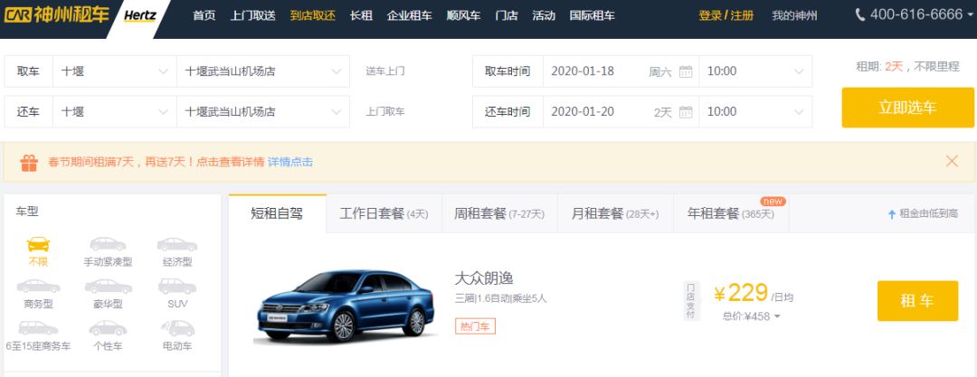Switch to 周租套餐 (7-27天) tab
The height and width of the screenshot is (377, 977).
pos(499,213)
